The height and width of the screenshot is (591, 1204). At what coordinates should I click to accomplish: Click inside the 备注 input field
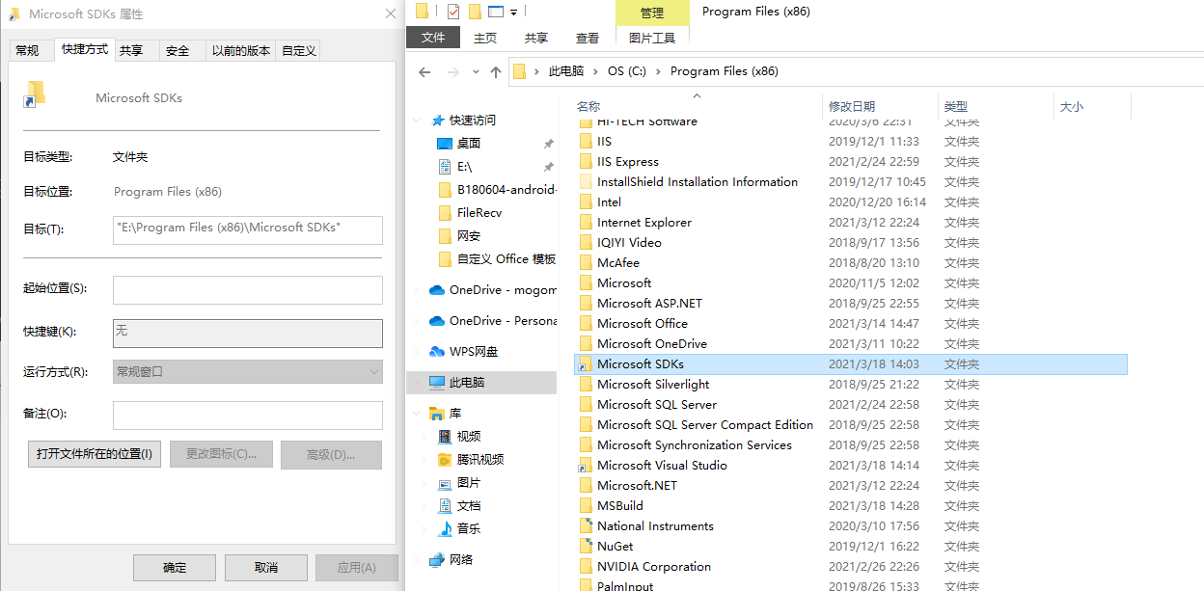click(247, 416)
